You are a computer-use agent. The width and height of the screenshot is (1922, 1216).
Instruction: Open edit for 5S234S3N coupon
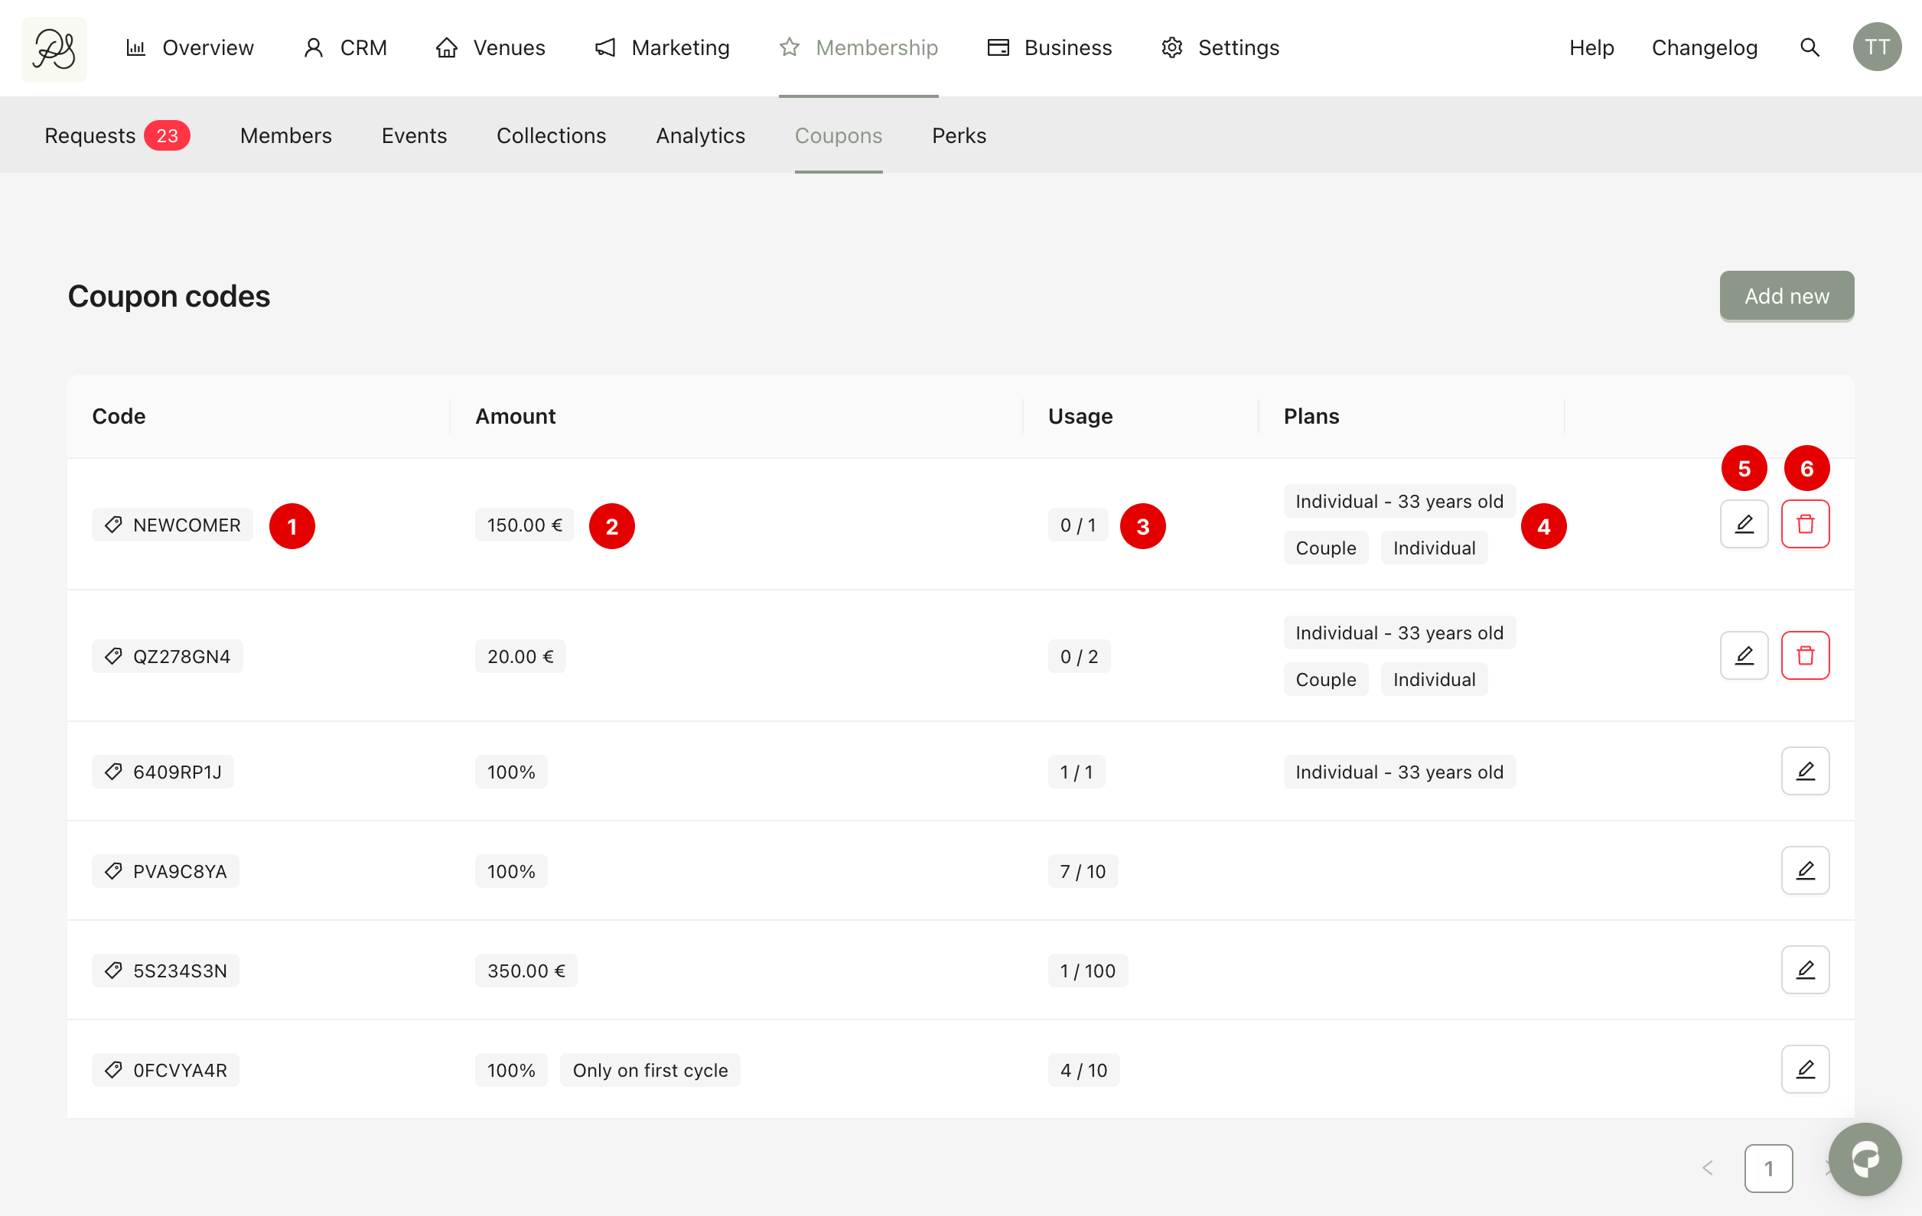pyautogui.click(x=1805, y=970)
